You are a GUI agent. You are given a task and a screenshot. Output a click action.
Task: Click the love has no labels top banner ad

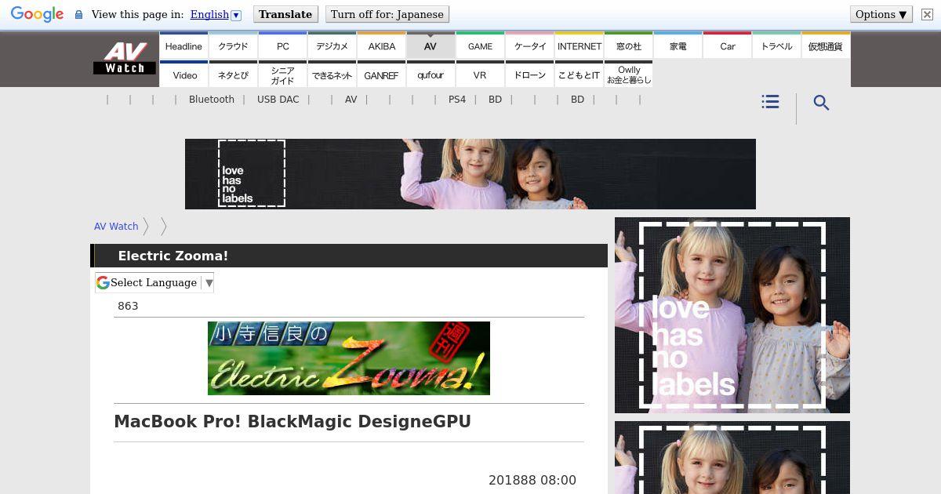[470, 174]
